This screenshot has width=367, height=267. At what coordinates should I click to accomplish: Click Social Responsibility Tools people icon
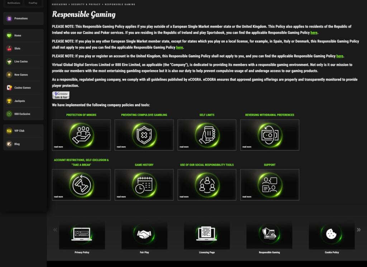pos(207,185)
